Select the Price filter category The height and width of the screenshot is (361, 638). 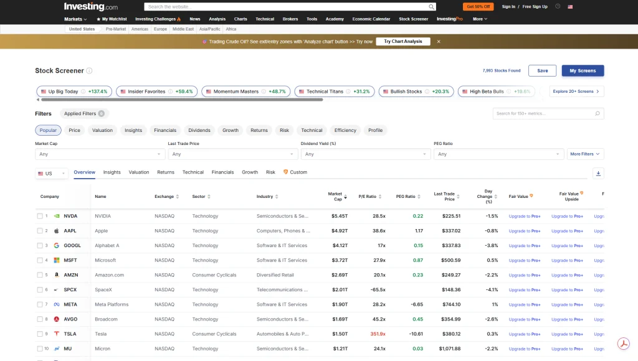tap(75, 130)
